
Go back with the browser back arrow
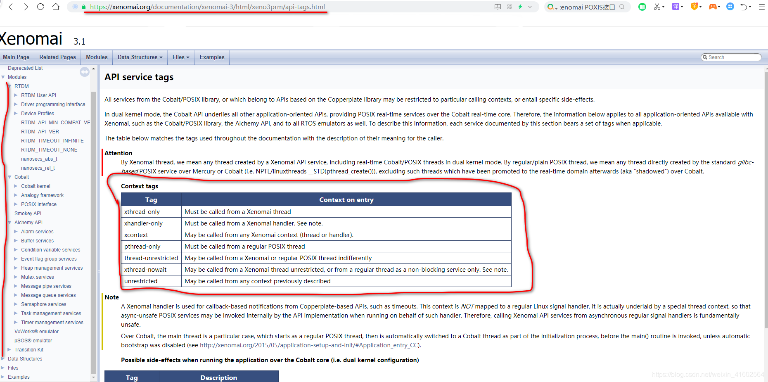pos(11,7)
